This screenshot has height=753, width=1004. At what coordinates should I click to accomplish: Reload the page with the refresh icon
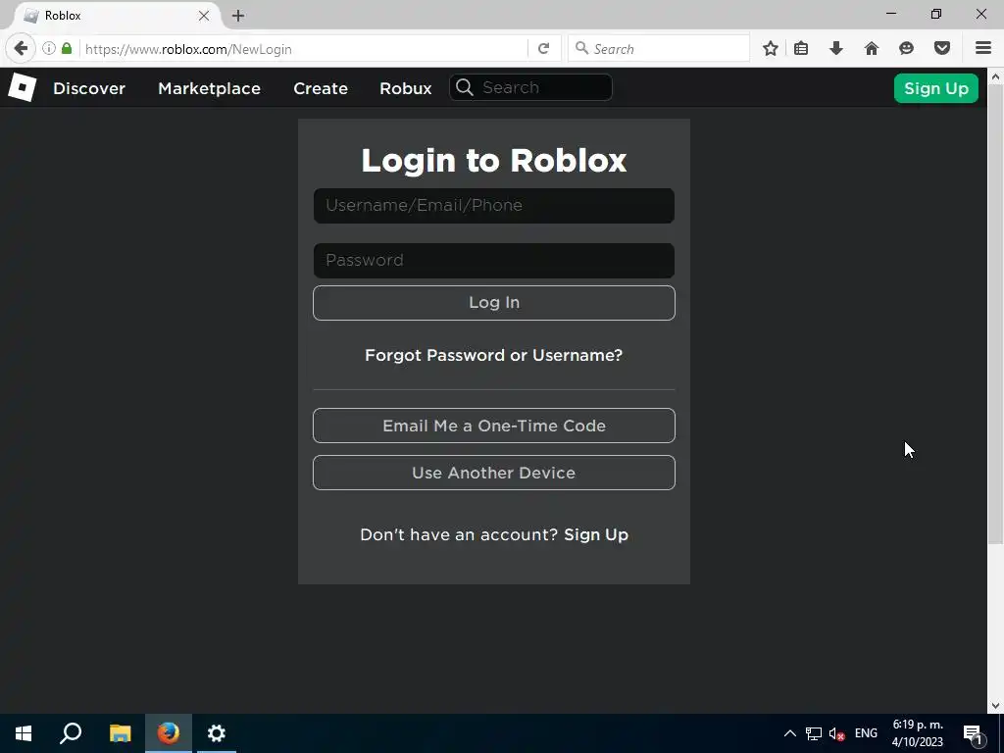click(x=543, y=49)
